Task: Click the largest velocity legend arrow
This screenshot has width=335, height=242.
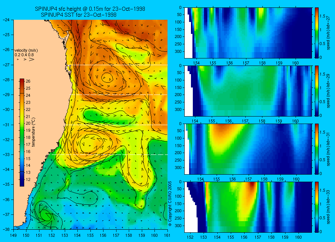Action: coord(31,60)
